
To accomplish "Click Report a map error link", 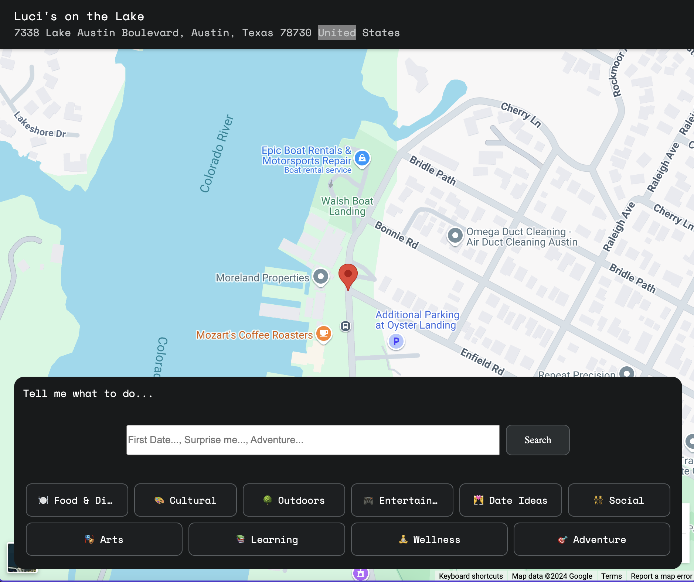I will 661,576.
